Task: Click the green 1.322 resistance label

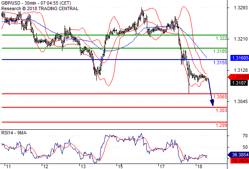Action: point(222,38)
